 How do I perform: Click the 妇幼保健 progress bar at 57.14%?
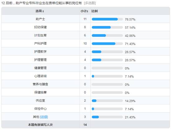(x=107, y=27)
